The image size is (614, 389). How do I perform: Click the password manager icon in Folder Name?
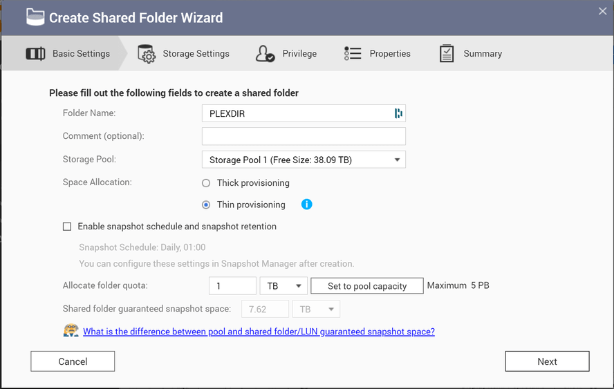pyautogui.click(x=398, y=113)
